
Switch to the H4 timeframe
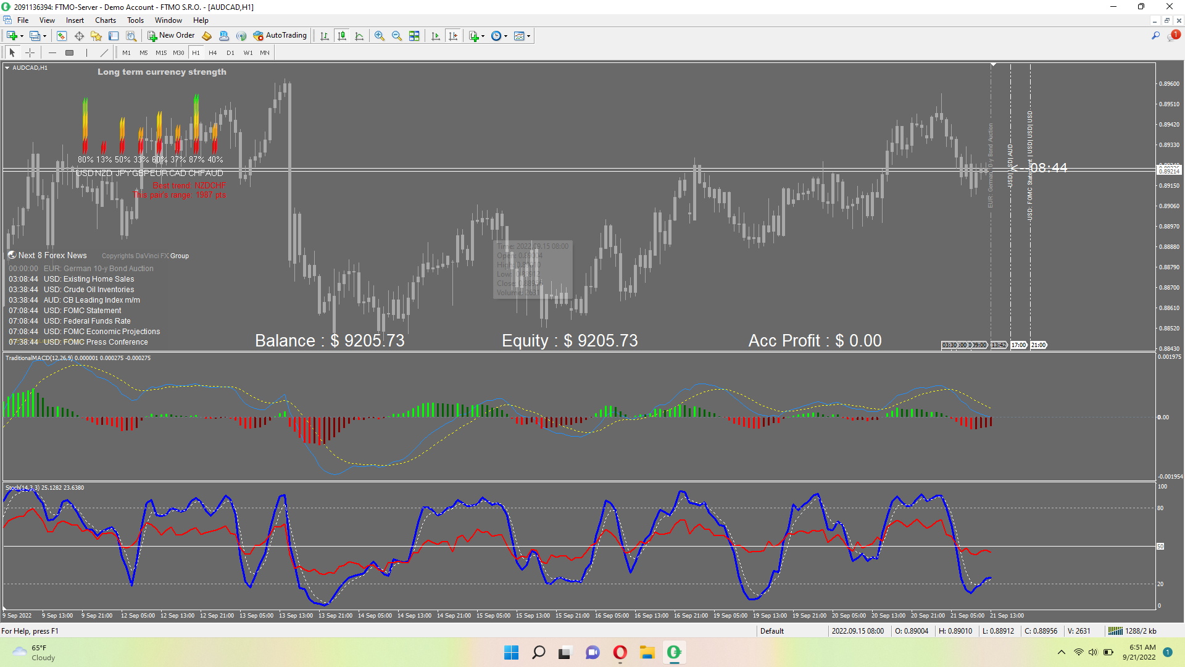[x=213, y=52]
